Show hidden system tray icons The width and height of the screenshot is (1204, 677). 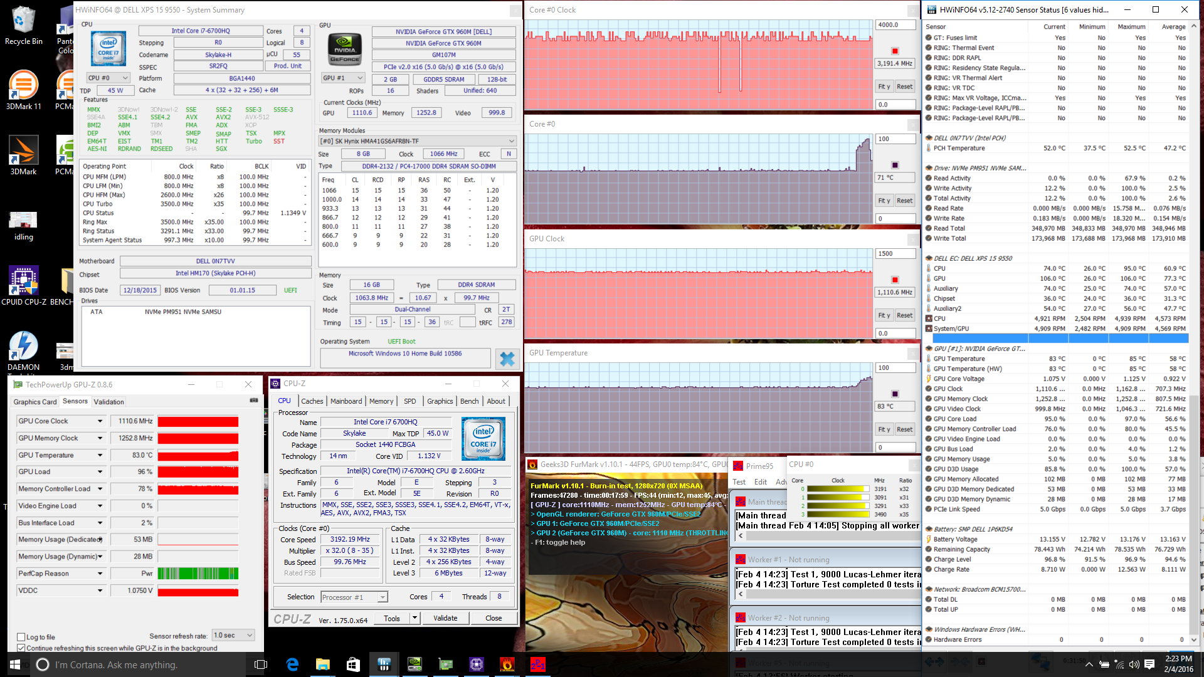click(x=1089, y=664)
